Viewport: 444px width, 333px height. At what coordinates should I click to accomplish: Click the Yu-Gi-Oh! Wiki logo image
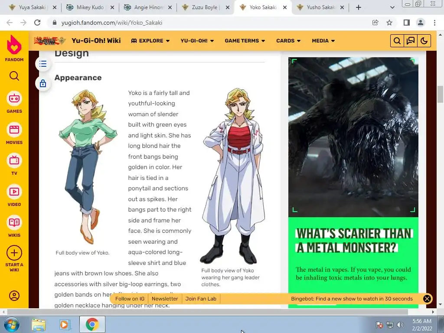[50, 41]
